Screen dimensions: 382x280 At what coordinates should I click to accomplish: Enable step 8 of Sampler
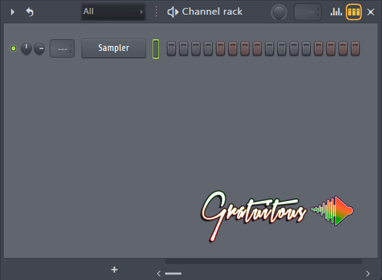tap(258, 48)
